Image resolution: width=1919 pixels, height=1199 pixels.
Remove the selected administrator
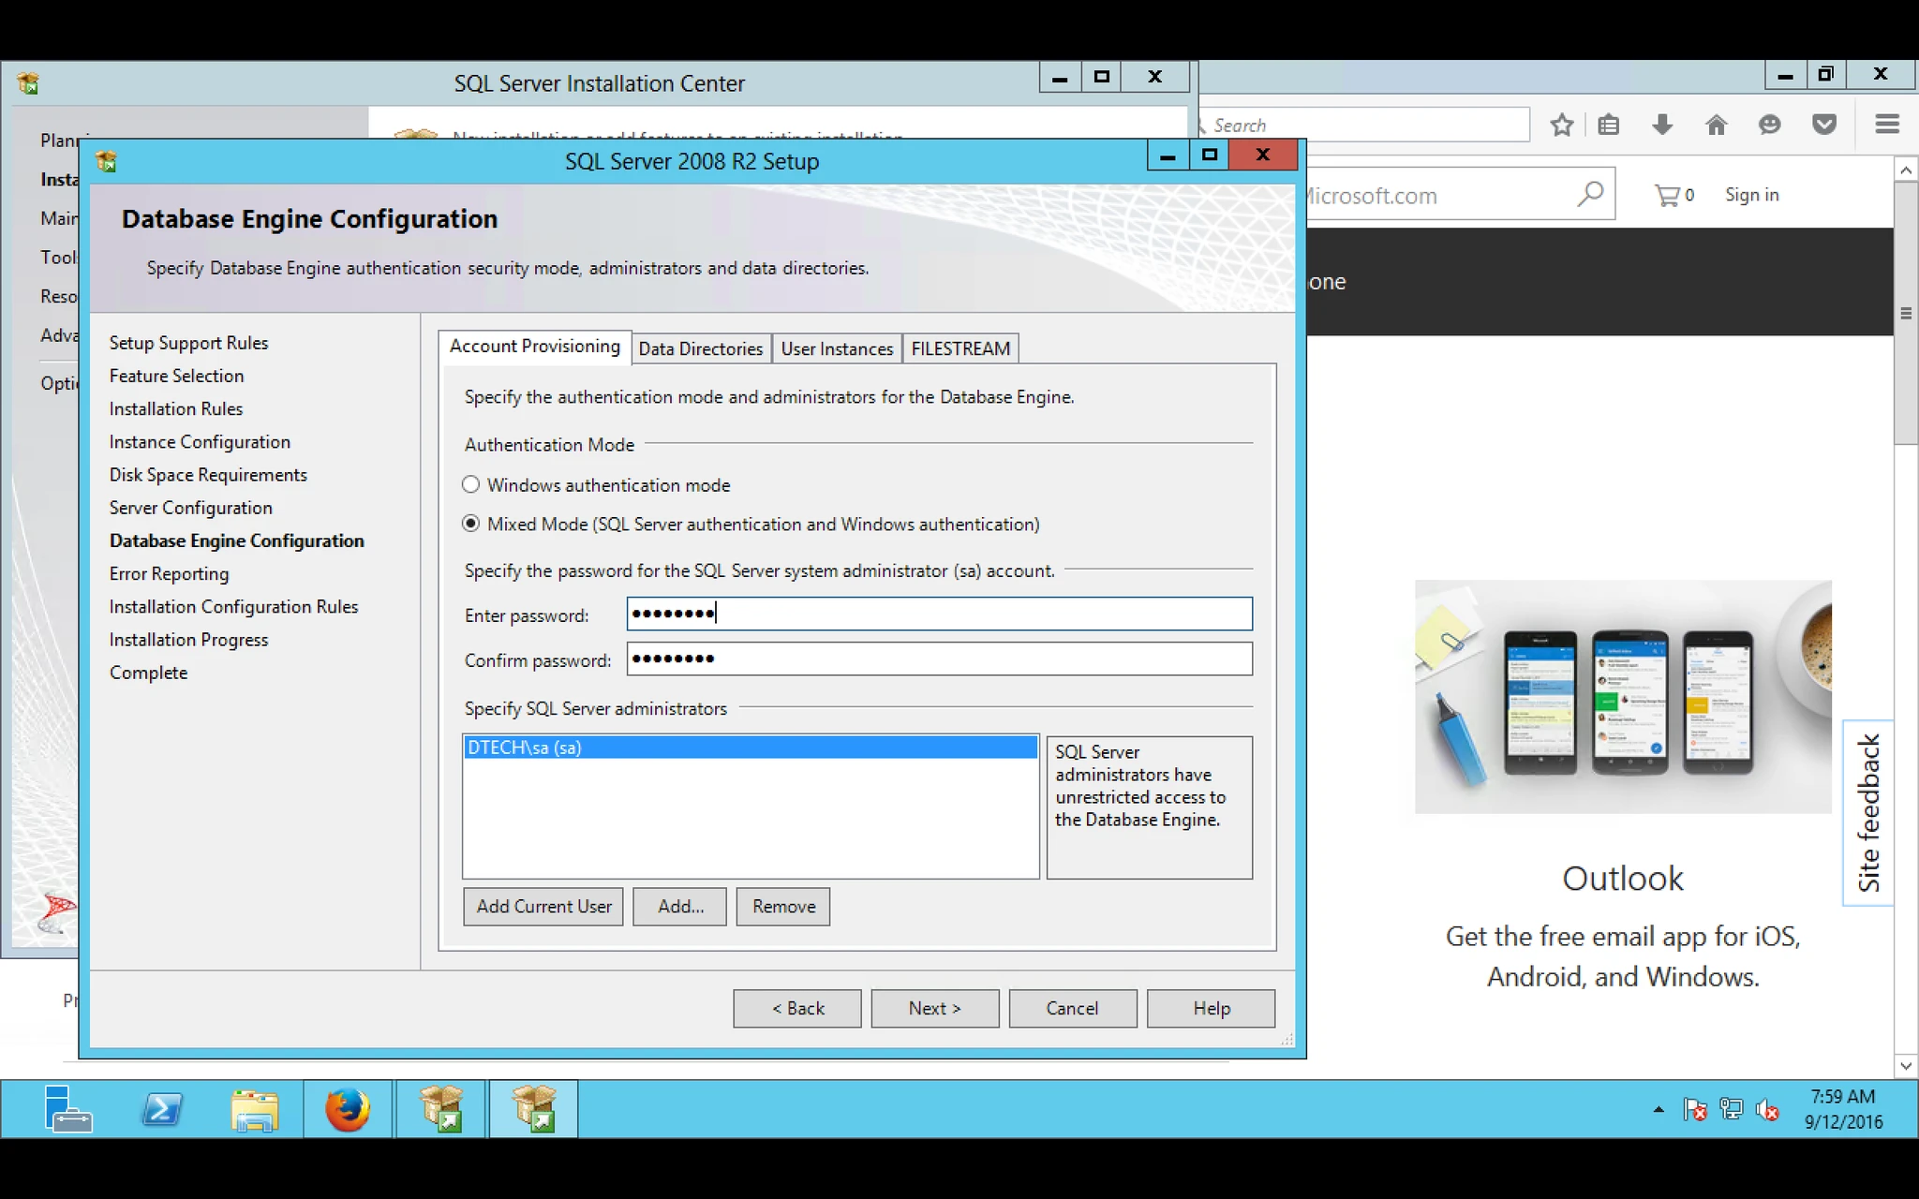coord(783,906)
